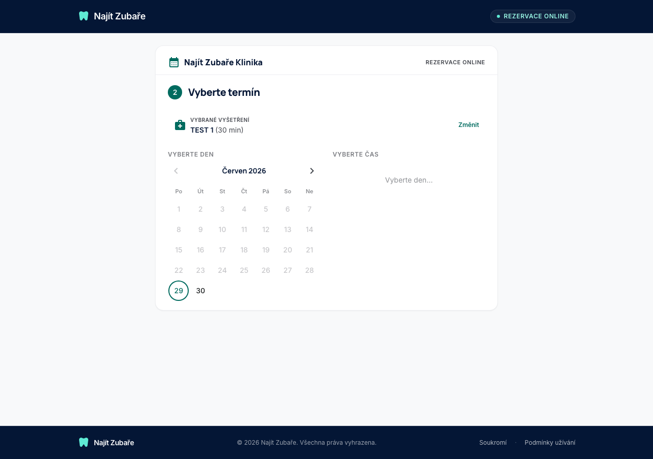The height and width of the screenshot is (459, 653).
Task: Click the VYBERTE DEN section label
Action: 191,155
